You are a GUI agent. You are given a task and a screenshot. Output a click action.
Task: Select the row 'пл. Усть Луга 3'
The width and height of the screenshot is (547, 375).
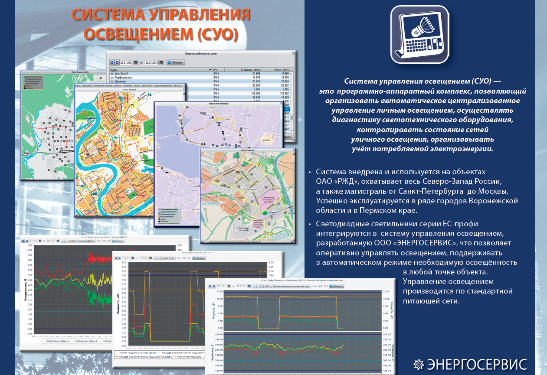200,74
